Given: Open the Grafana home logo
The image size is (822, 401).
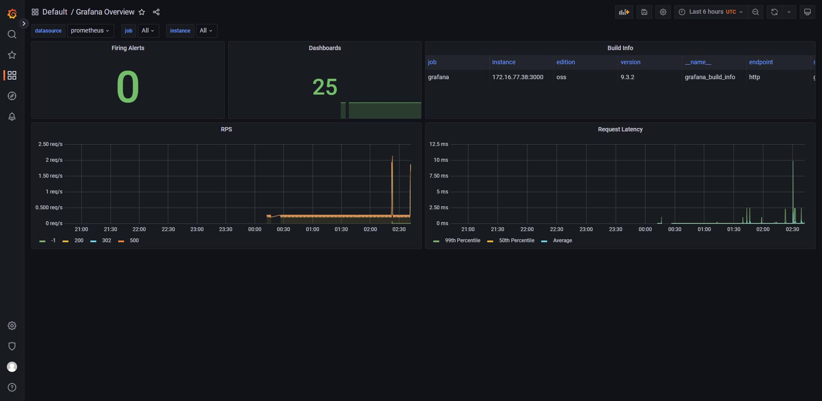Looking at the screenshot, I should (12, 14).
